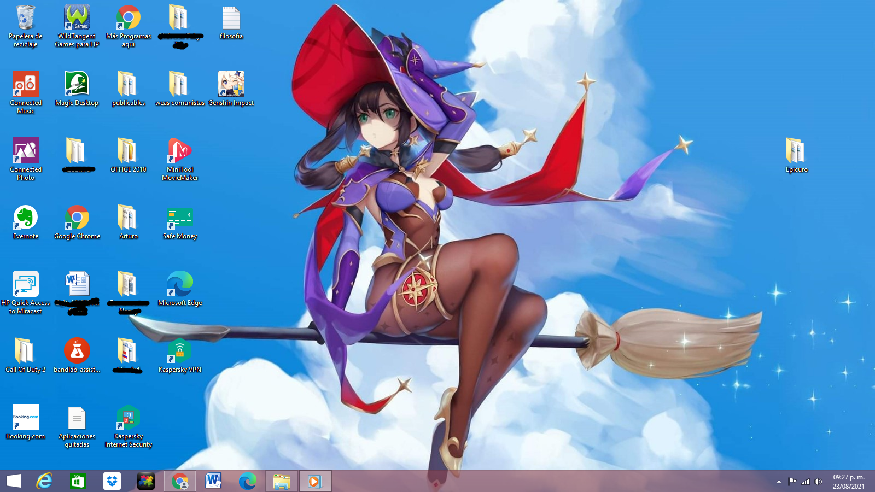Open Internet Explorer from taskbar

pos(44,481)
